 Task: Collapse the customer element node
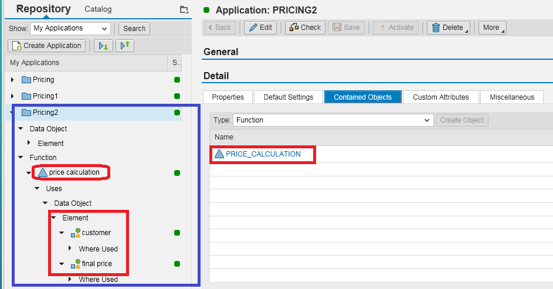(x=62, y=233)
